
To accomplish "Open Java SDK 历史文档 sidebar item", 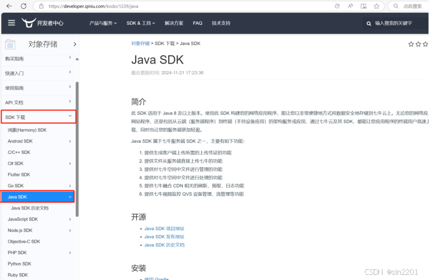I will point(29,208).
